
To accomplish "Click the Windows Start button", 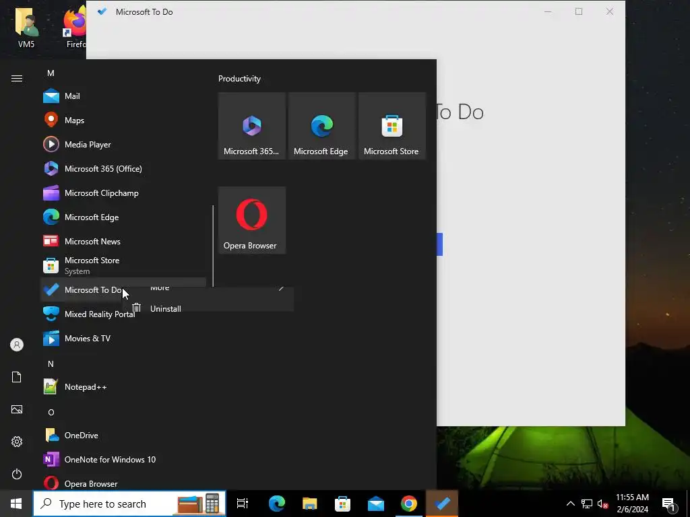I will pyautogui.click(x=16, y=504).
